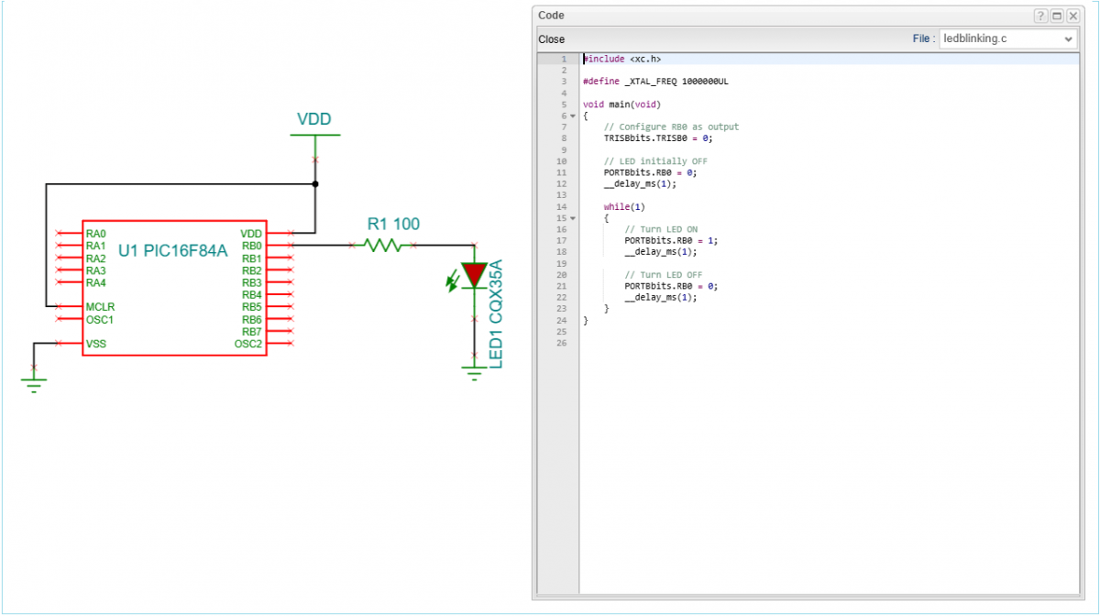Click the 'LED1 CQX35A' label

pyautogui.click(x=496, y=314)
